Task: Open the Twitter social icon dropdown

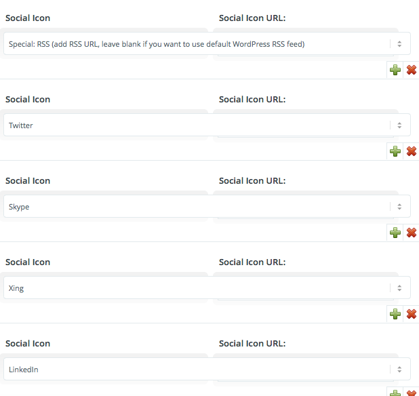Action: pyautogui.click(x=207, y=125)
